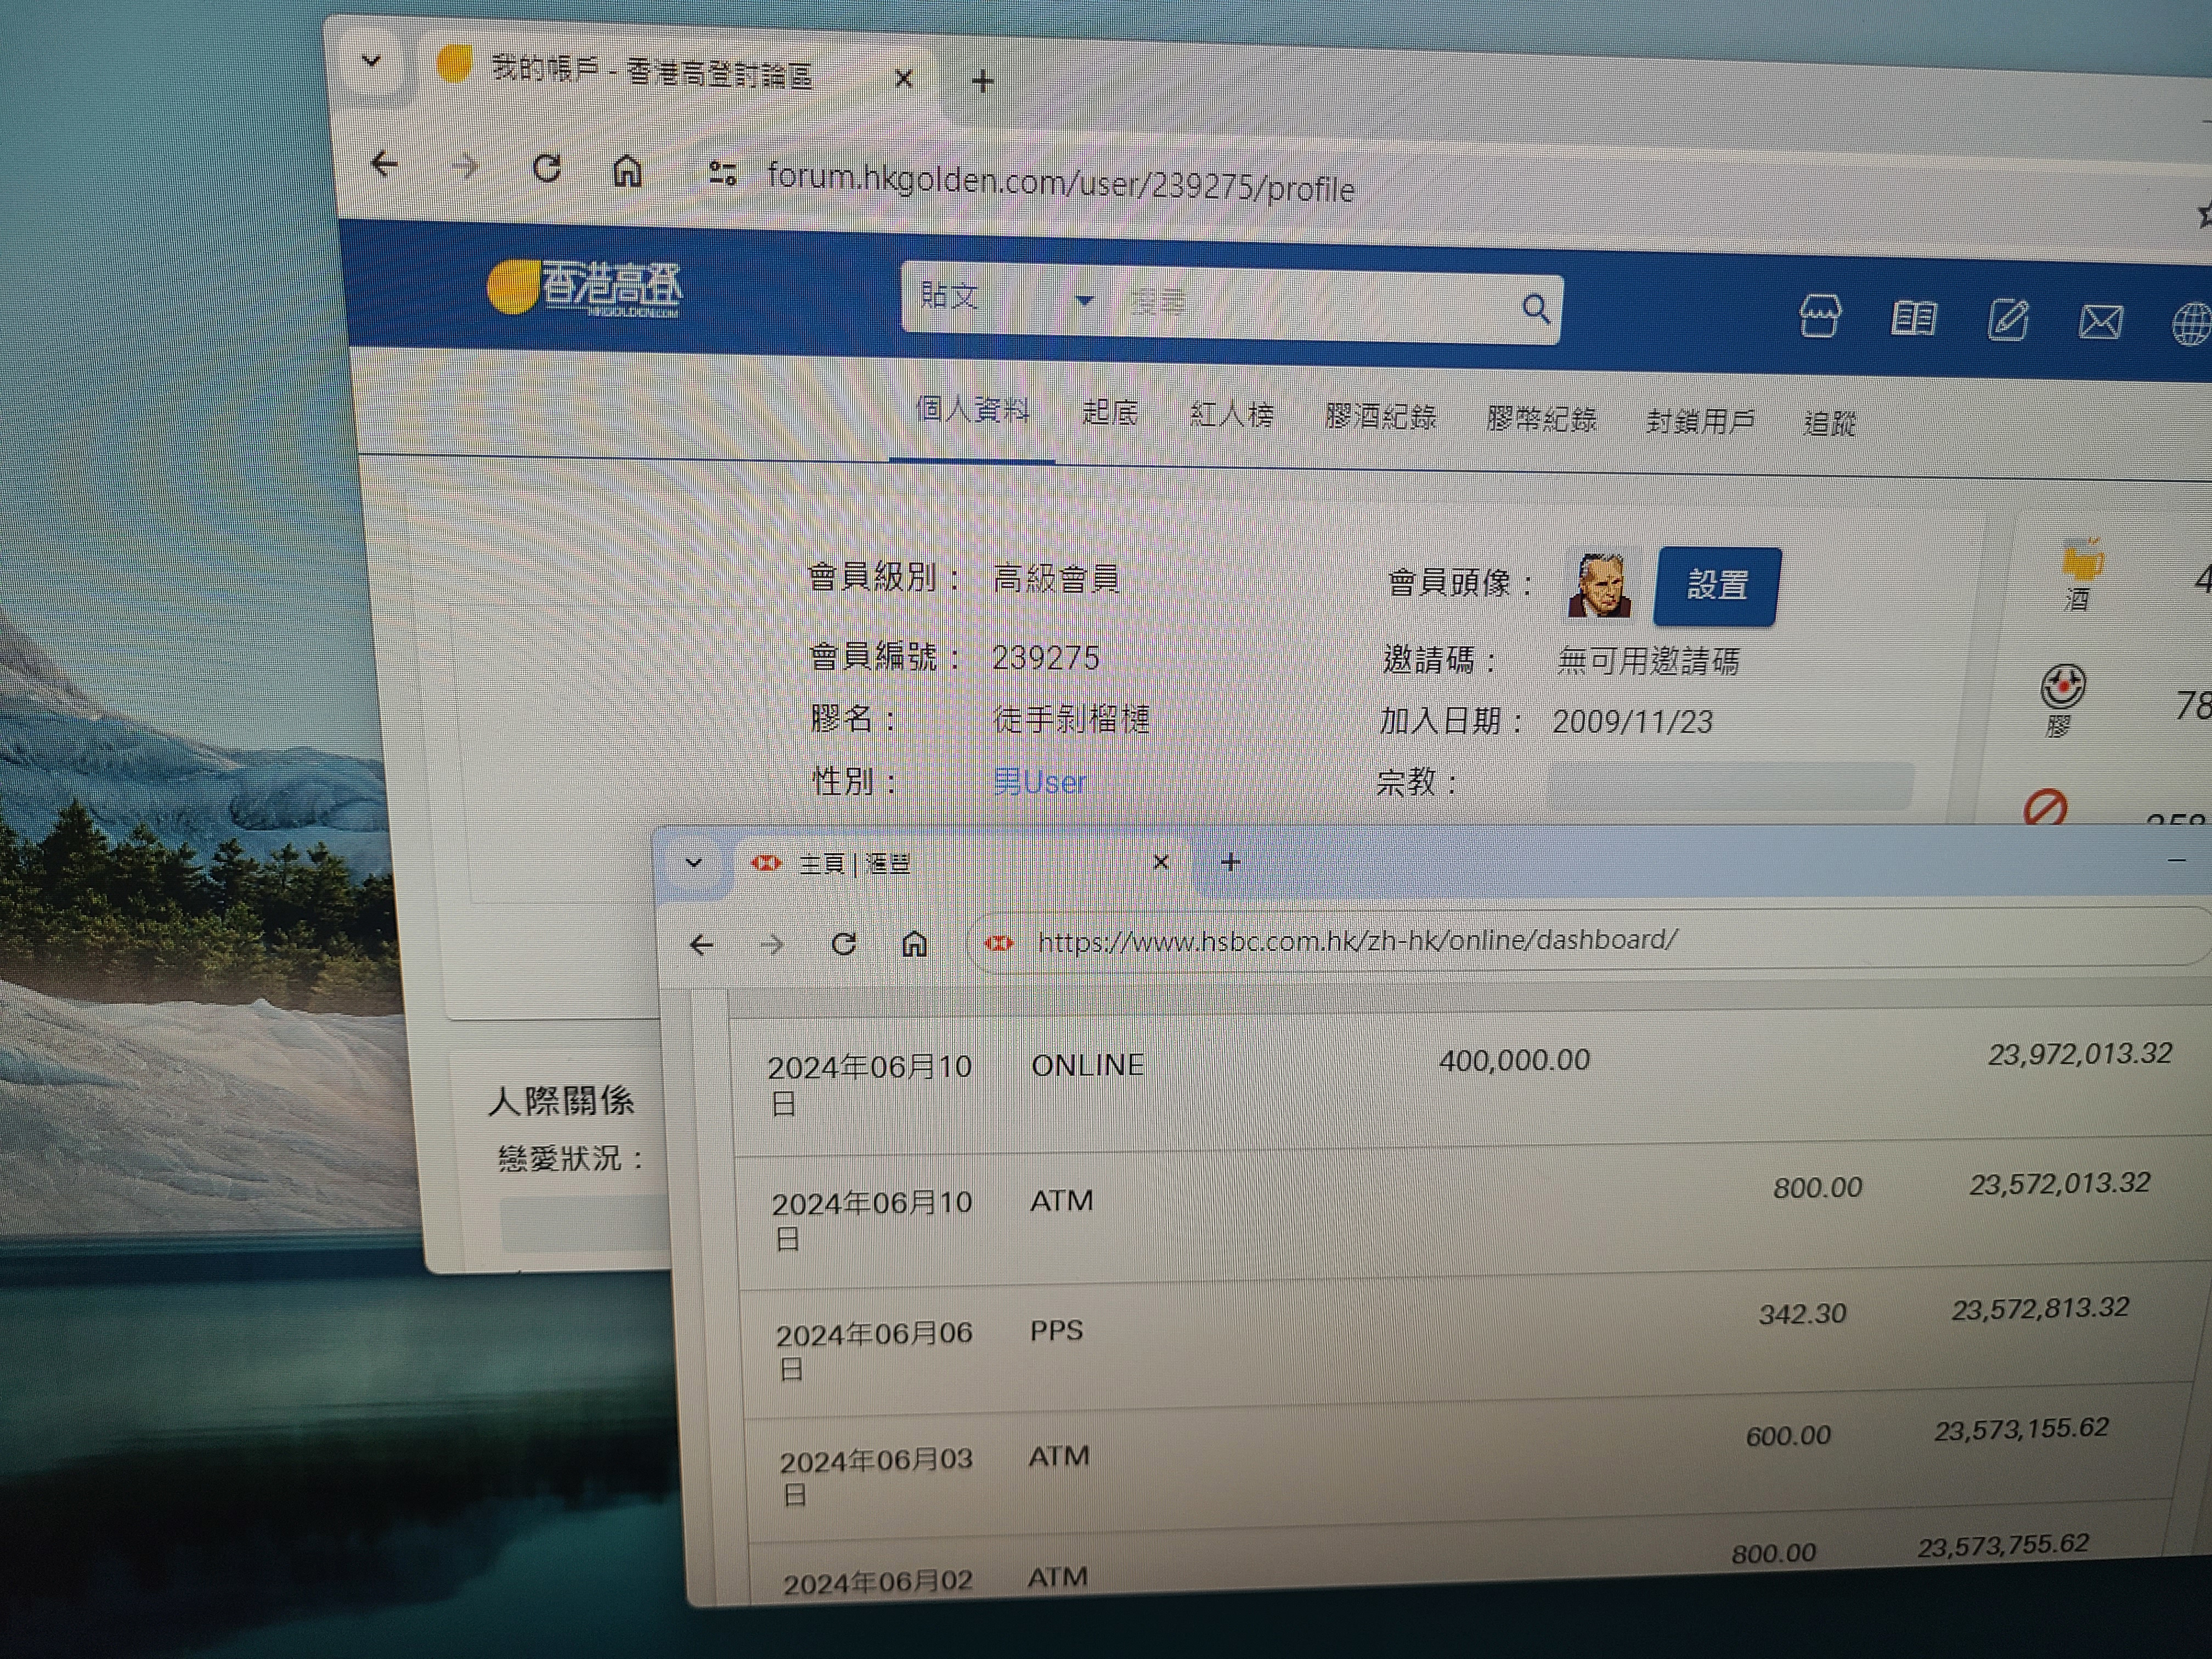
Task: Click the 2024年06月03日 date cell
Action: coord(875,1476)
